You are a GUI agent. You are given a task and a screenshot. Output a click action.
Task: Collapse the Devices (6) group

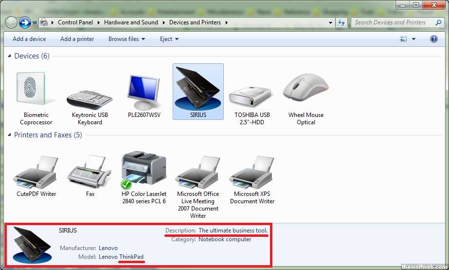coord(10,56)
